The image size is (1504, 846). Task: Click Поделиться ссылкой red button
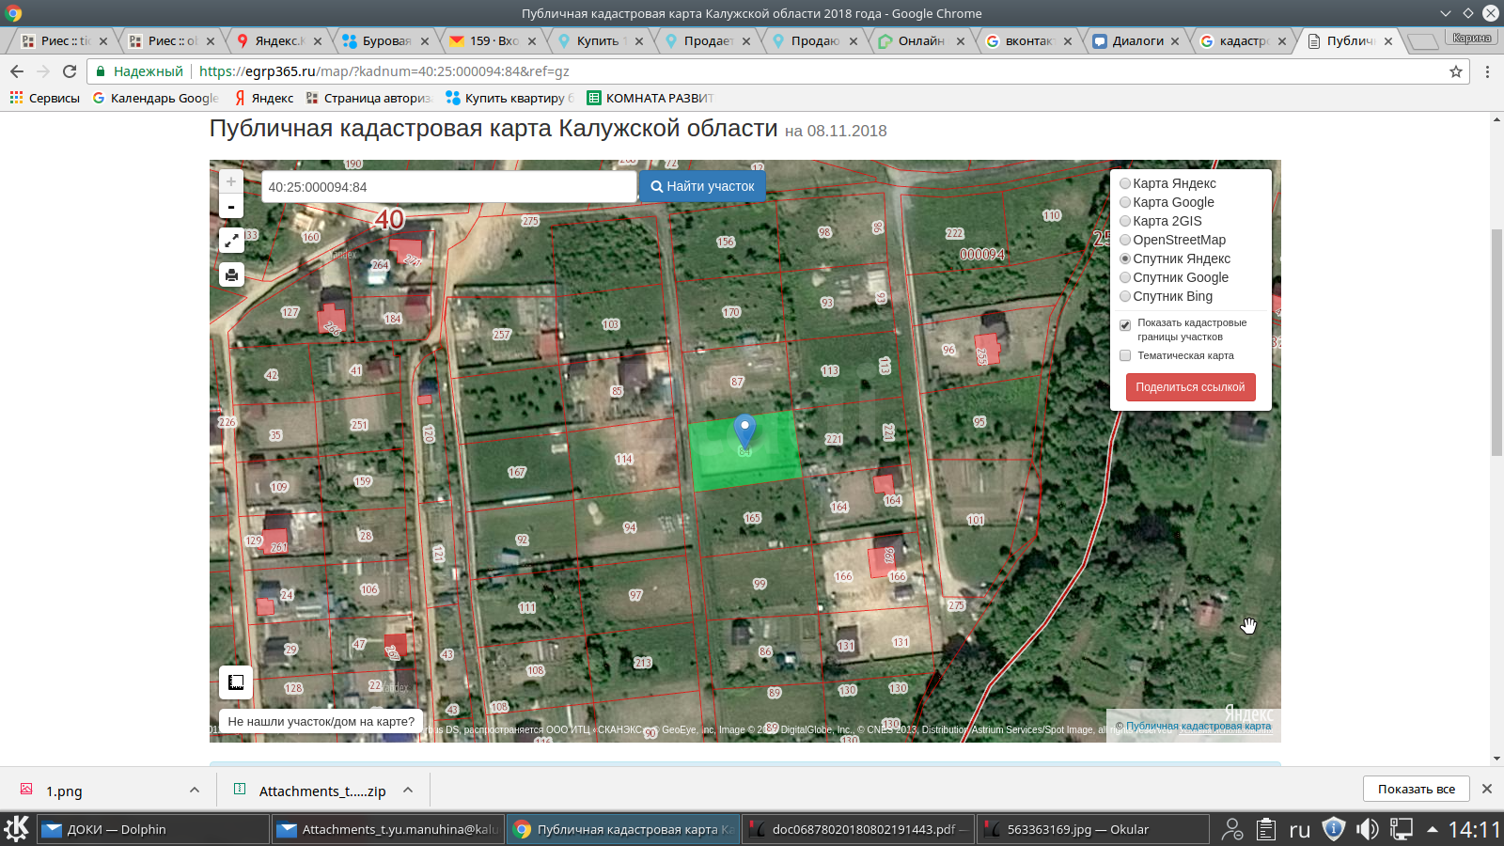point(1190,387)
